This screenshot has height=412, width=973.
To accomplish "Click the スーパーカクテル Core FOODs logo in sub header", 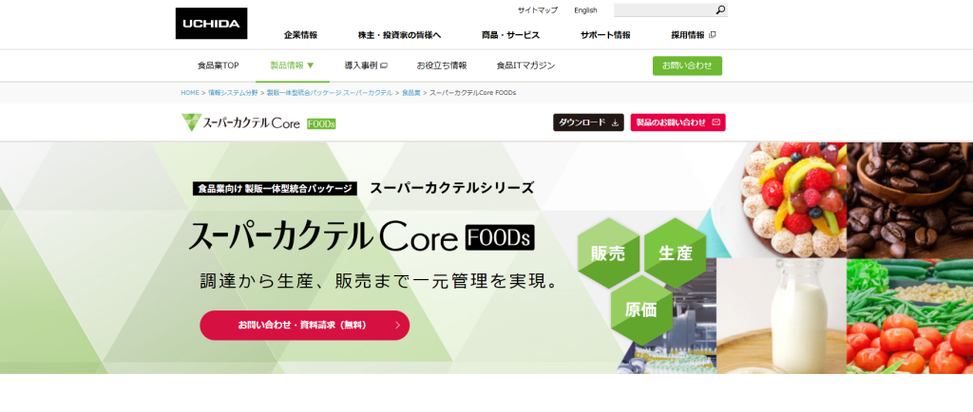I will point(258,122).
